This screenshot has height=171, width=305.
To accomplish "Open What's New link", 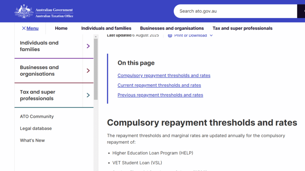I will pyautogui.click(x=32, y=140).
